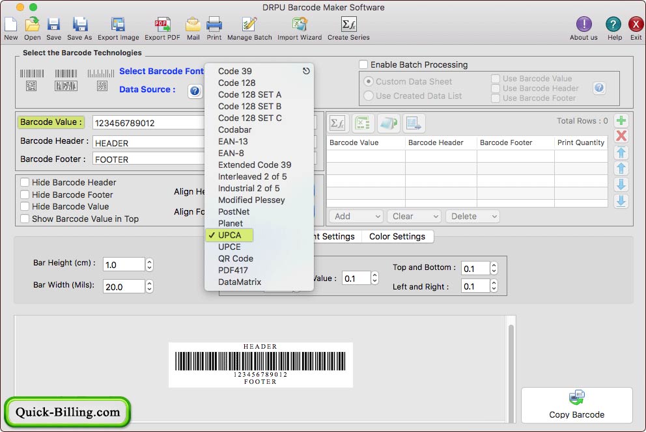
Task: Add row using green plus icon
Action: [x=621, y=120]
